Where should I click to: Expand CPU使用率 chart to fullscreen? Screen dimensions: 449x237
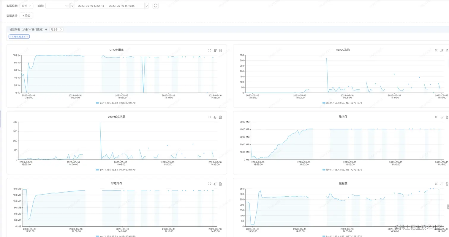click(210, 50)
